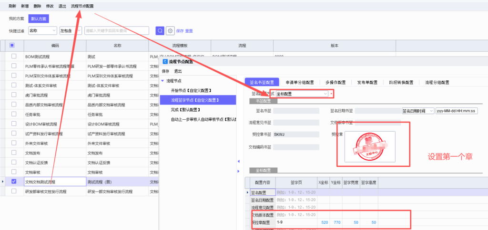Click the 受控章 red seal image
The image size is (488, 230).
coord(370,146)
